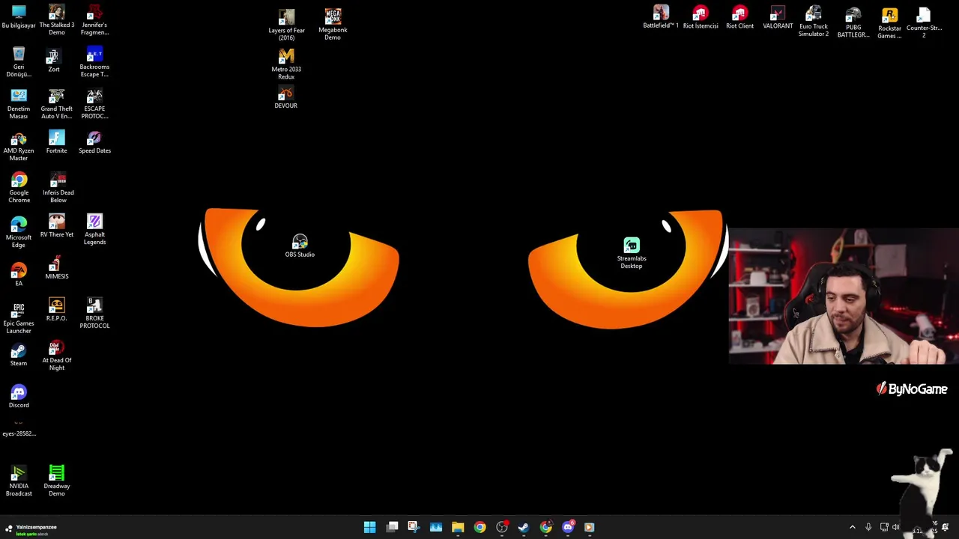
Task: Open the Windows Start menu
Action: click(x=369, y=527)
